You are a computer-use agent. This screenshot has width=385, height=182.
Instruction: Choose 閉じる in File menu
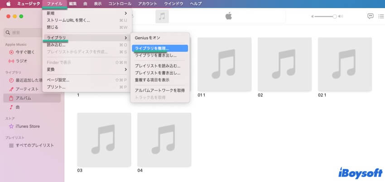pos(87,27)
